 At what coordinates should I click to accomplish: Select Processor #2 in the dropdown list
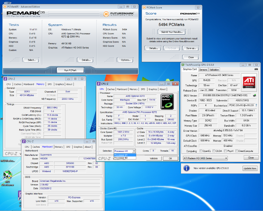(x=125, y=158)
